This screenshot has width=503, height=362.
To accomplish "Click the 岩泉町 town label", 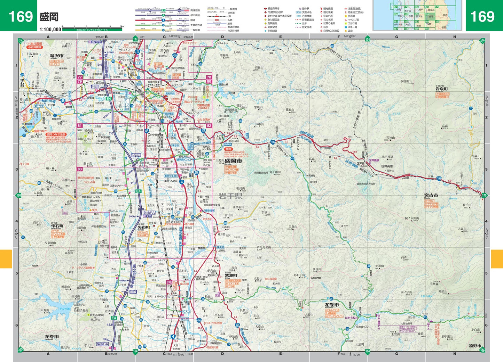I will tap(442, 89).
